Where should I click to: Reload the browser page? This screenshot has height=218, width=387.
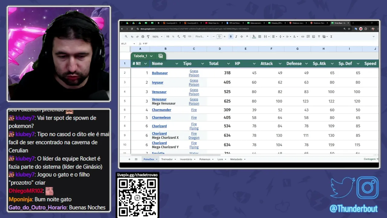click(132, 29)
